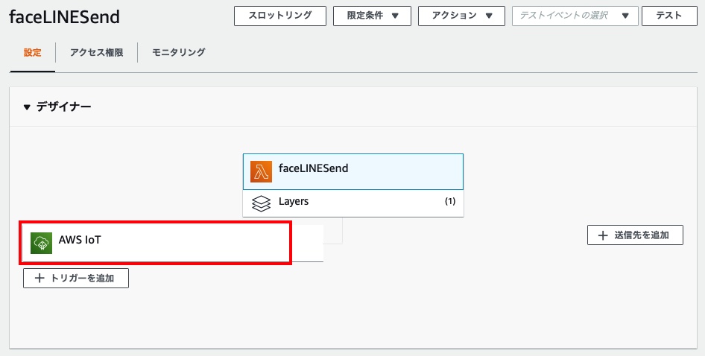Switch to the アクセス権限 tab

[x=96, y=53]
